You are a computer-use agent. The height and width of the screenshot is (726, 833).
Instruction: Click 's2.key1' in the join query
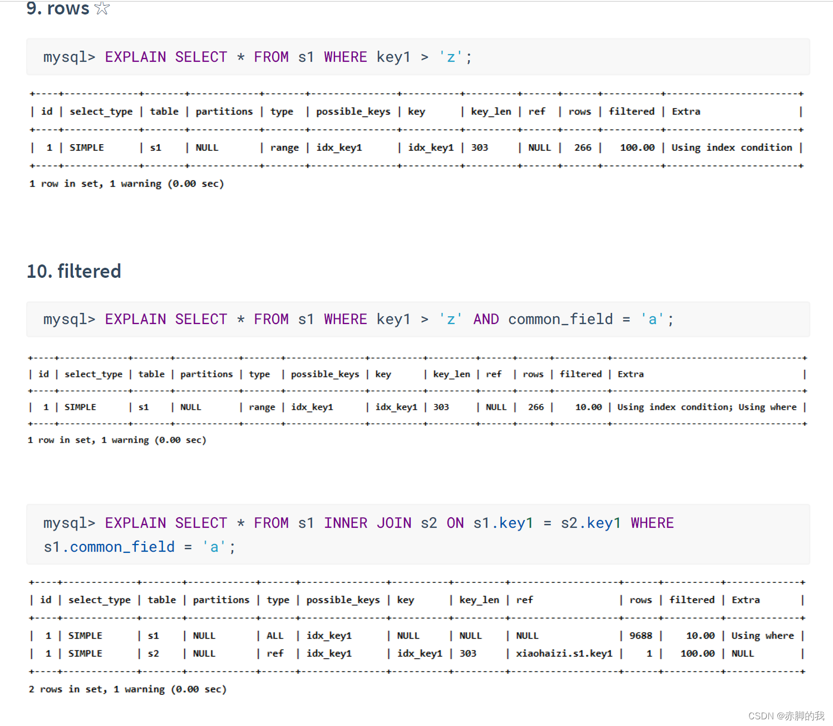click(x=590, y=523)
